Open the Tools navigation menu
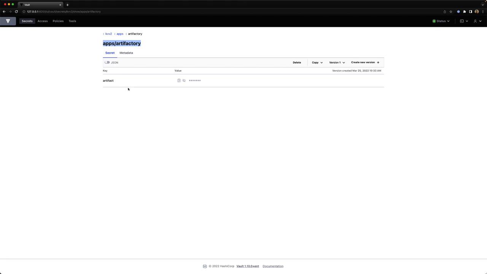The height and width of the screenshot is (274, 487). 72,21
